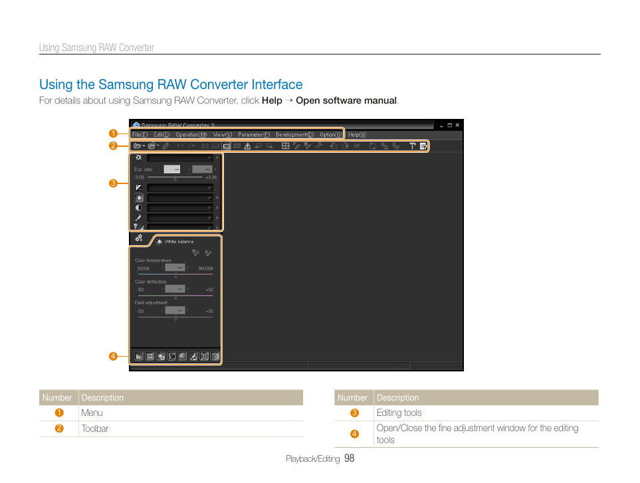
Task: Open the help question-mark toolbar icon
Action: tap(423, 146)
